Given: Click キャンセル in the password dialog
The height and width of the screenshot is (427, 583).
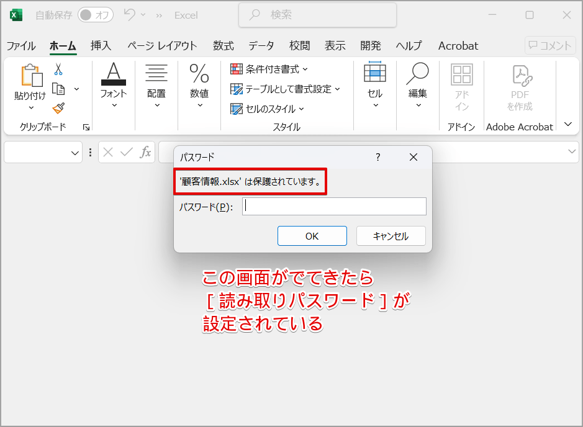Looking at the screenshot, I should pyautogui.click(x=391, y=236).
